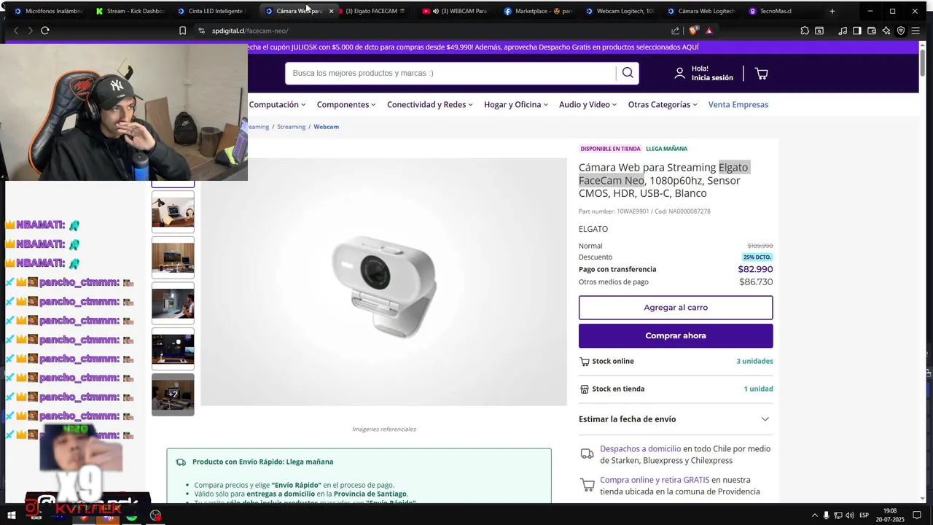
Task: View site info icon in address bar
Action: click(x=202, y=31)
